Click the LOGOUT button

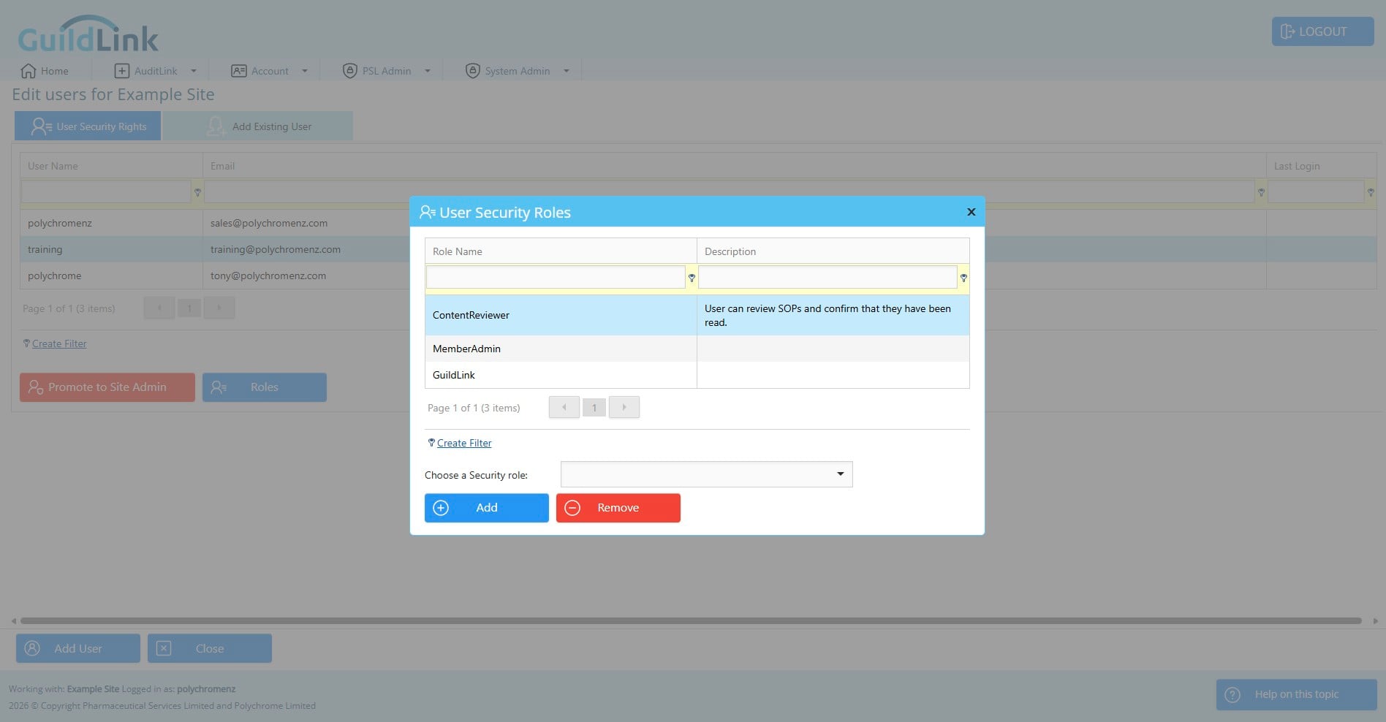coord(1323,31)
